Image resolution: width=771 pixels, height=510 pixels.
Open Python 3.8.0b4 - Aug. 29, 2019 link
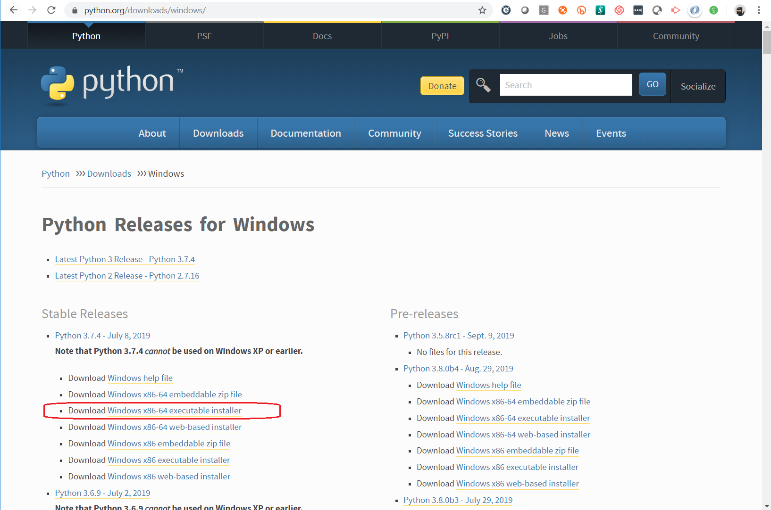[x=459, y=369]
